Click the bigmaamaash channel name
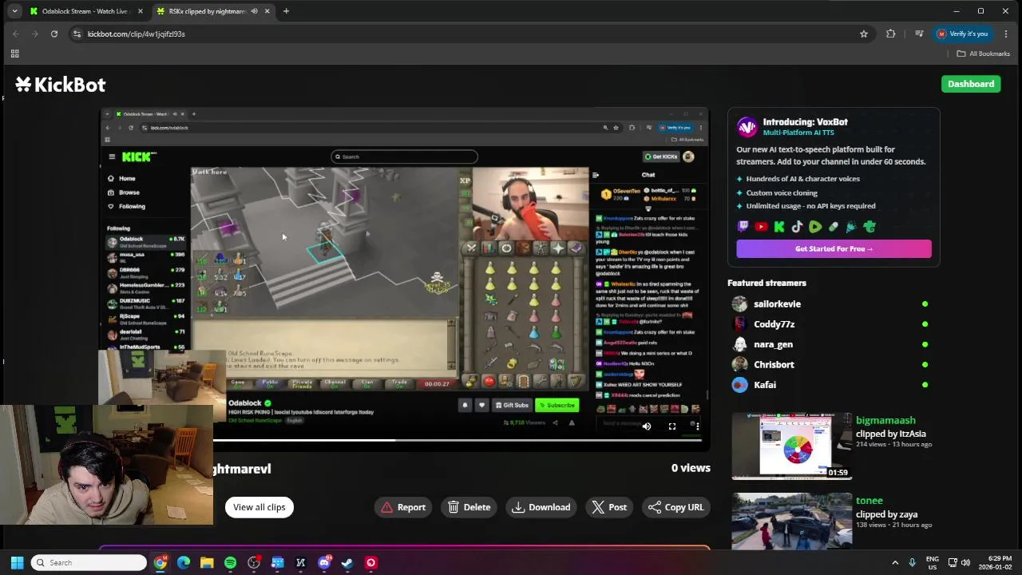The width and height of the screenshot is (1022, 575). pyautogui.click(x=885, y=421)
